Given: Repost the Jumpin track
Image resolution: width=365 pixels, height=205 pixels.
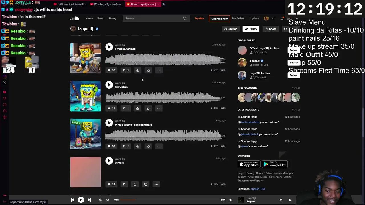Looking at the screenshot, I should point(124,184).
